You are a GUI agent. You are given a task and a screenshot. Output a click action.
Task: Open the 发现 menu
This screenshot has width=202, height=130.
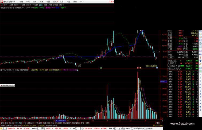pyautogui.click(x=55, y=2)
